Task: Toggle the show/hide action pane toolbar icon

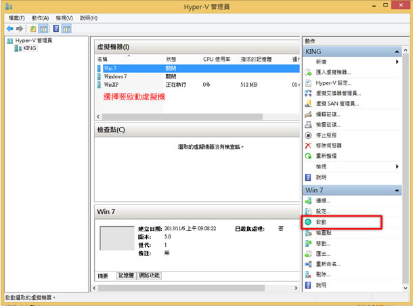Action: [x=66, y=28]
